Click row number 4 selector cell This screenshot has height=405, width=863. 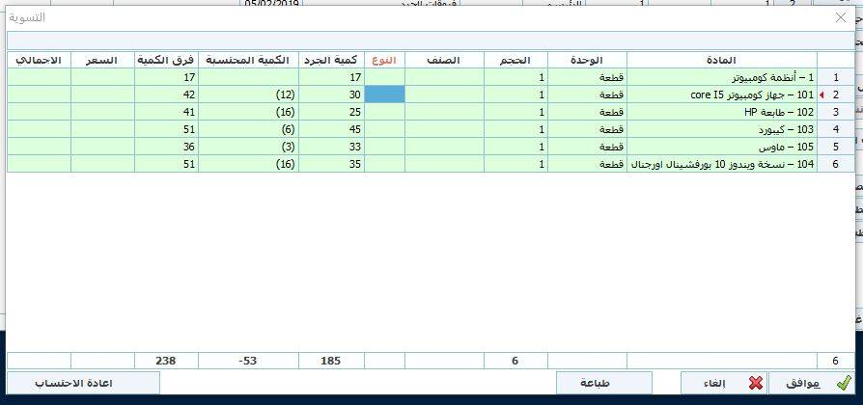836,129
